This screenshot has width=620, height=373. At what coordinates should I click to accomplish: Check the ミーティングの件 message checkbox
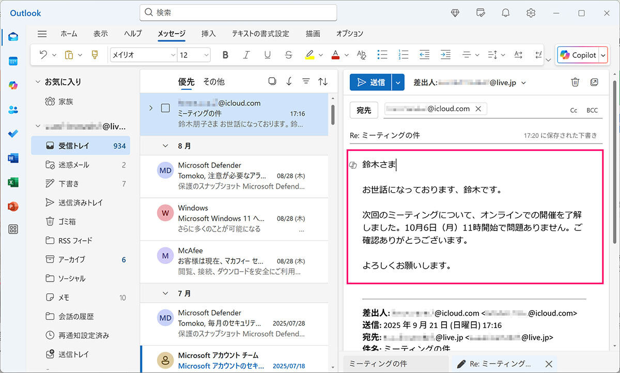pos(165,108)
